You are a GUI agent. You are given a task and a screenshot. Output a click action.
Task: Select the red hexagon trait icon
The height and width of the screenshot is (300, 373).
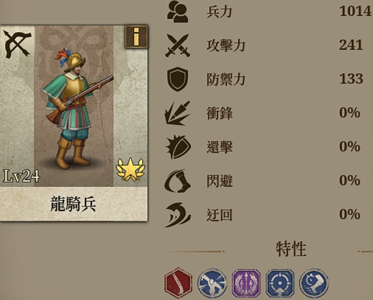tap(178, 283)
